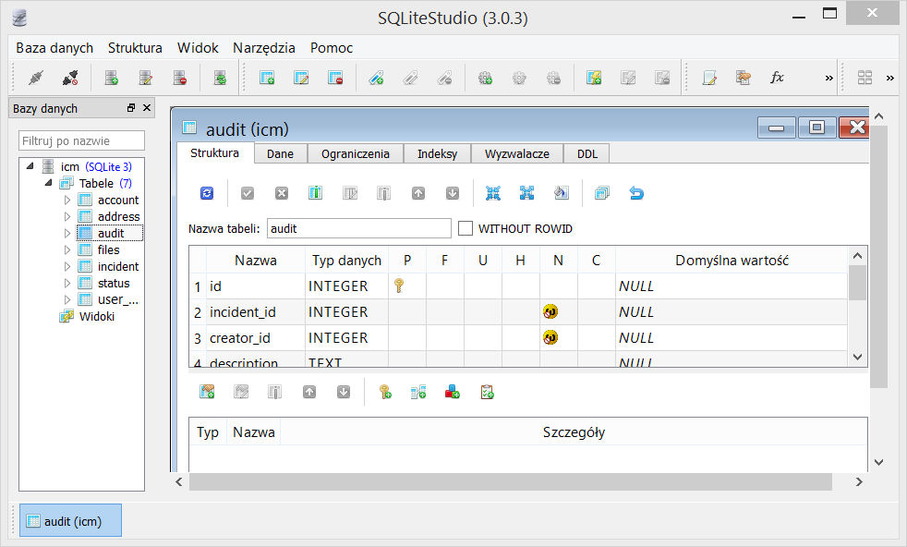Screen dimensions: 907x547
Task: Connect to the database via plug icon
Action: click(36, 78)
